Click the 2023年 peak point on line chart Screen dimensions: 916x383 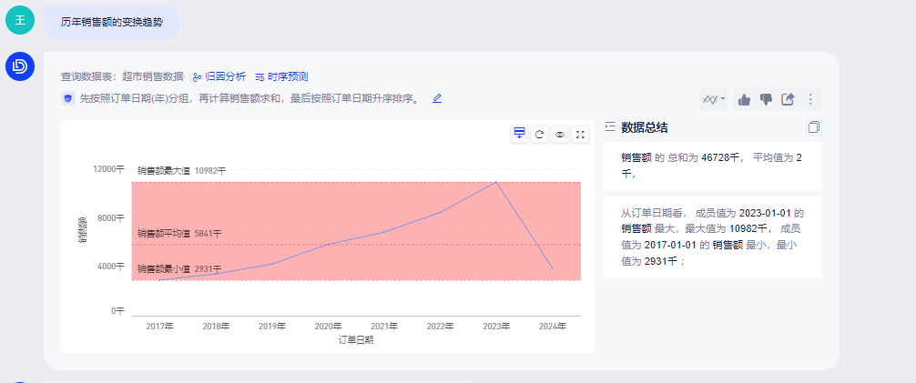496,182
